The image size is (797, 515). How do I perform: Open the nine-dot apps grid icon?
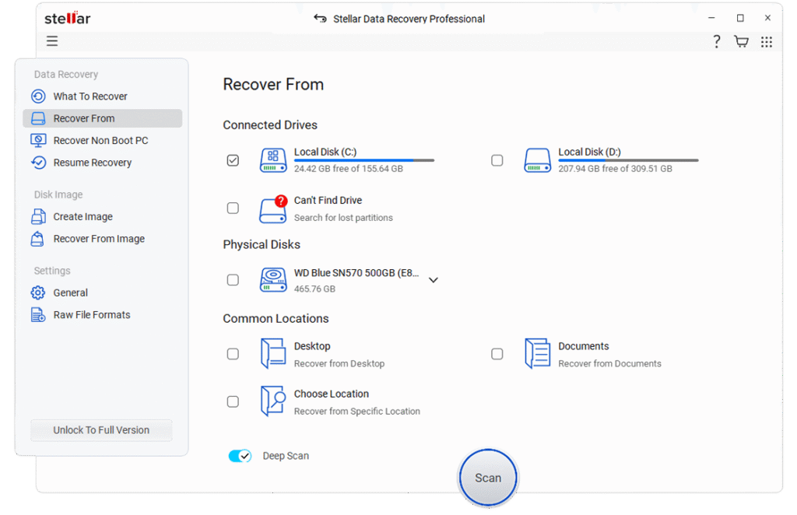tap(767, 42)
